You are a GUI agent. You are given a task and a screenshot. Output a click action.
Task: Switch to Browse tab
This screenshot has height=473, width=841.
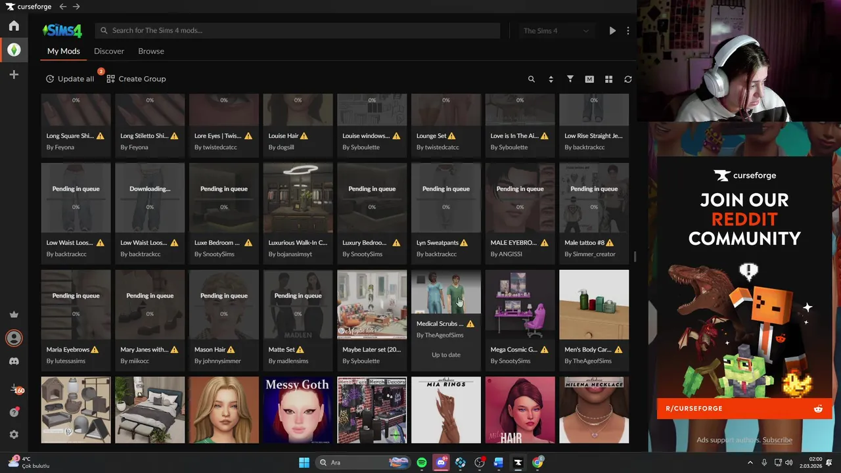(x=151, y=51)
